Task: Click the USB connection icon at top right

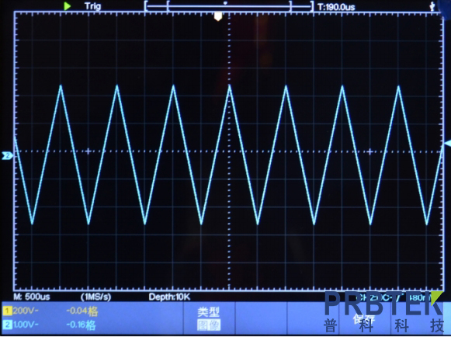Action: 432,7
